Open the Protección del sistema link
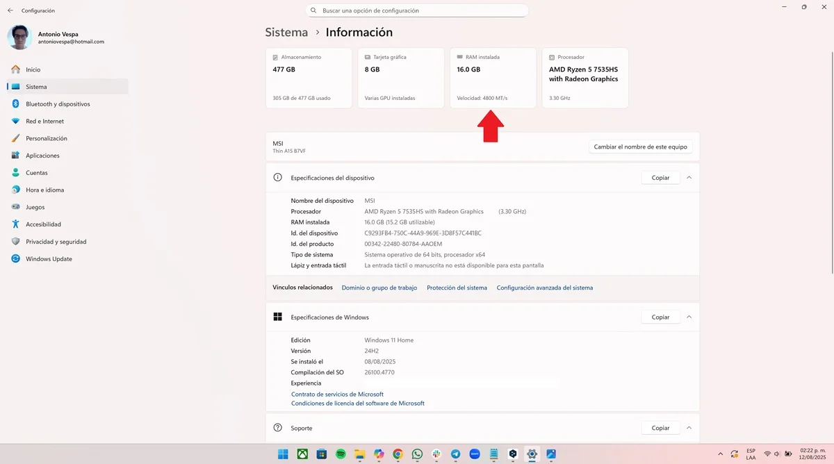 point(457,288)
